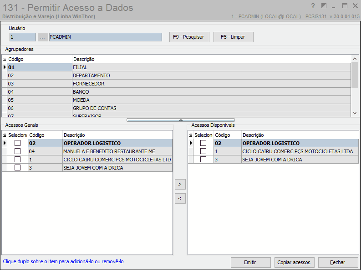361x270 pixels.
Task: Click Acessos Disponíveis Selecionar column header
Action: point(203,135)
